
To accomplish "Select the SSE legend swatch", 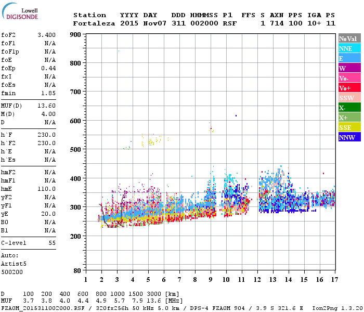I will [x=349, y=127].
